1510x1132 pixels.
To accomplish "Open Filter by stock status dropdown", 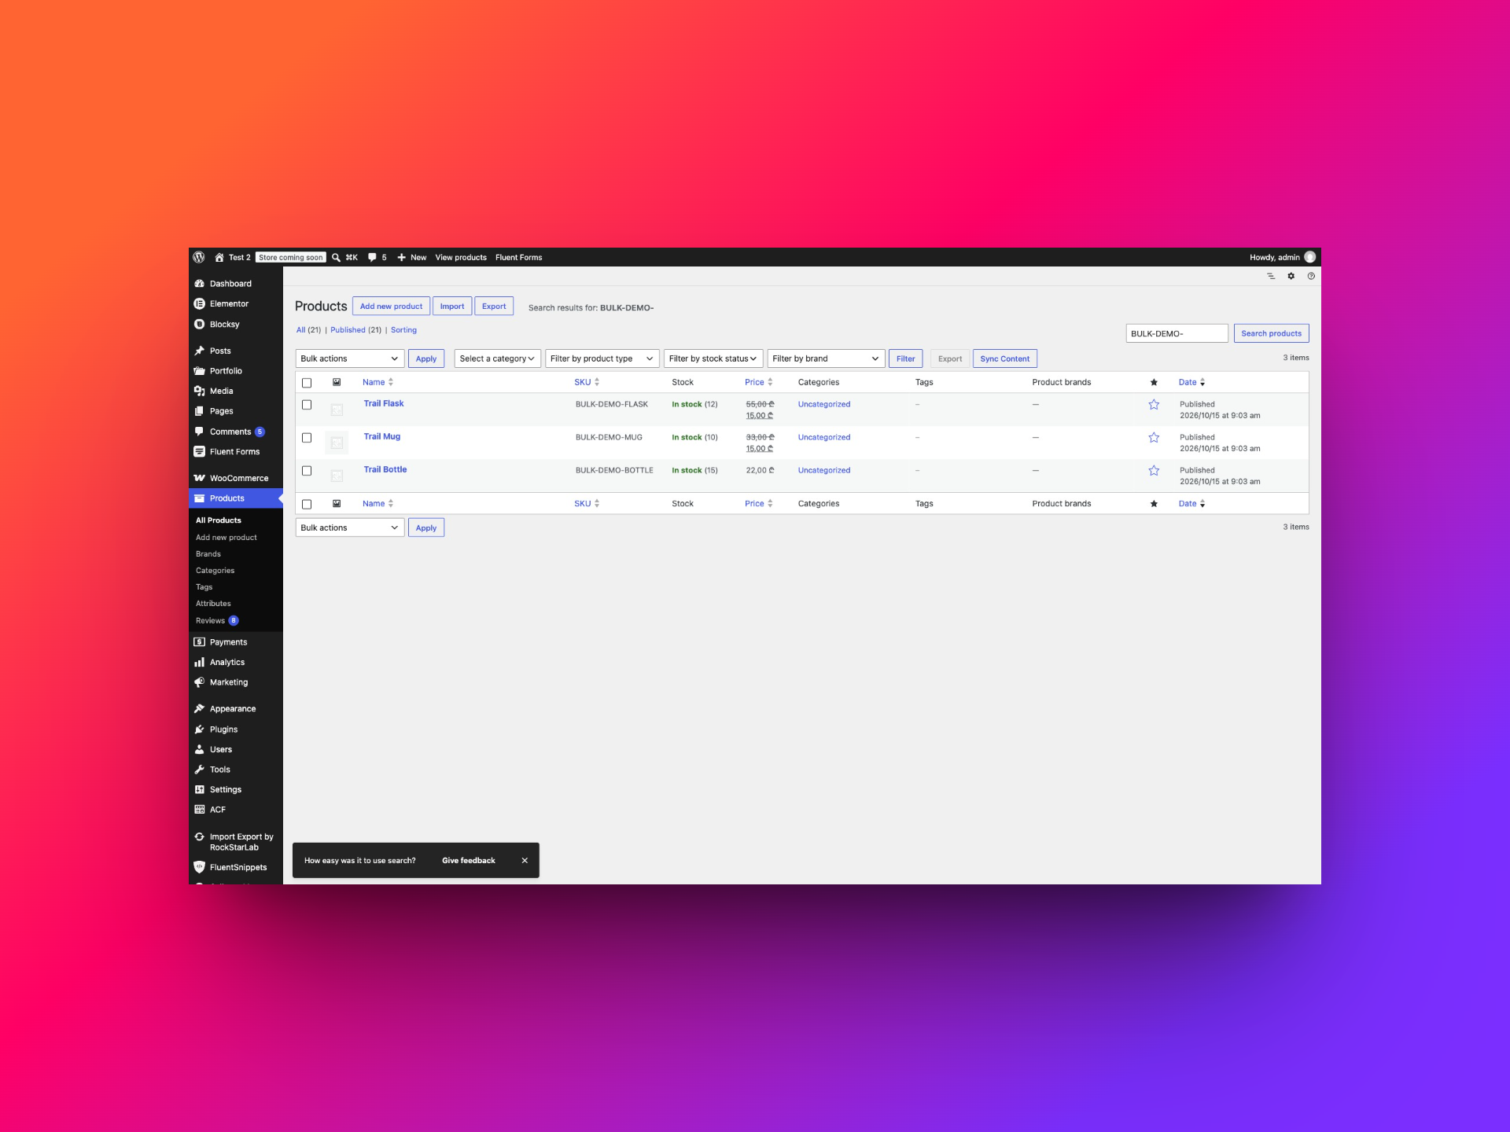I will [713, 358].
